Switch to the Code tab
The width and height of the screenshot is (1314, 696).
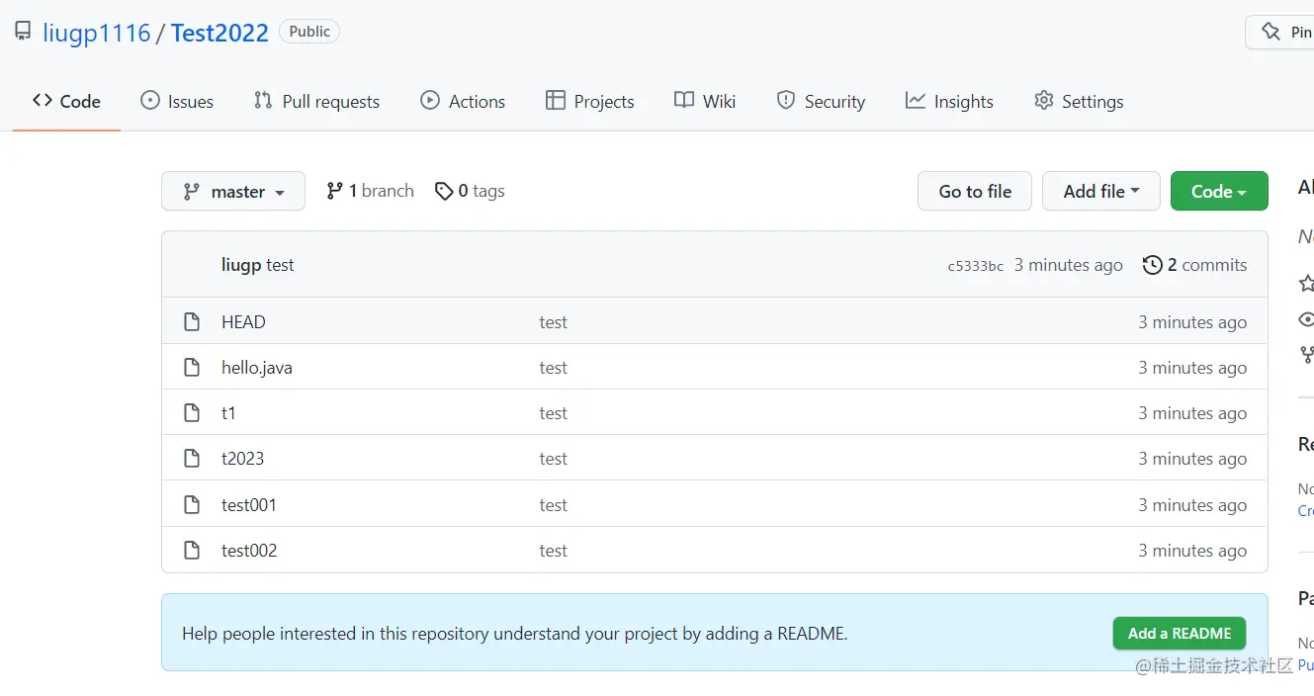[x=66, y=101]
